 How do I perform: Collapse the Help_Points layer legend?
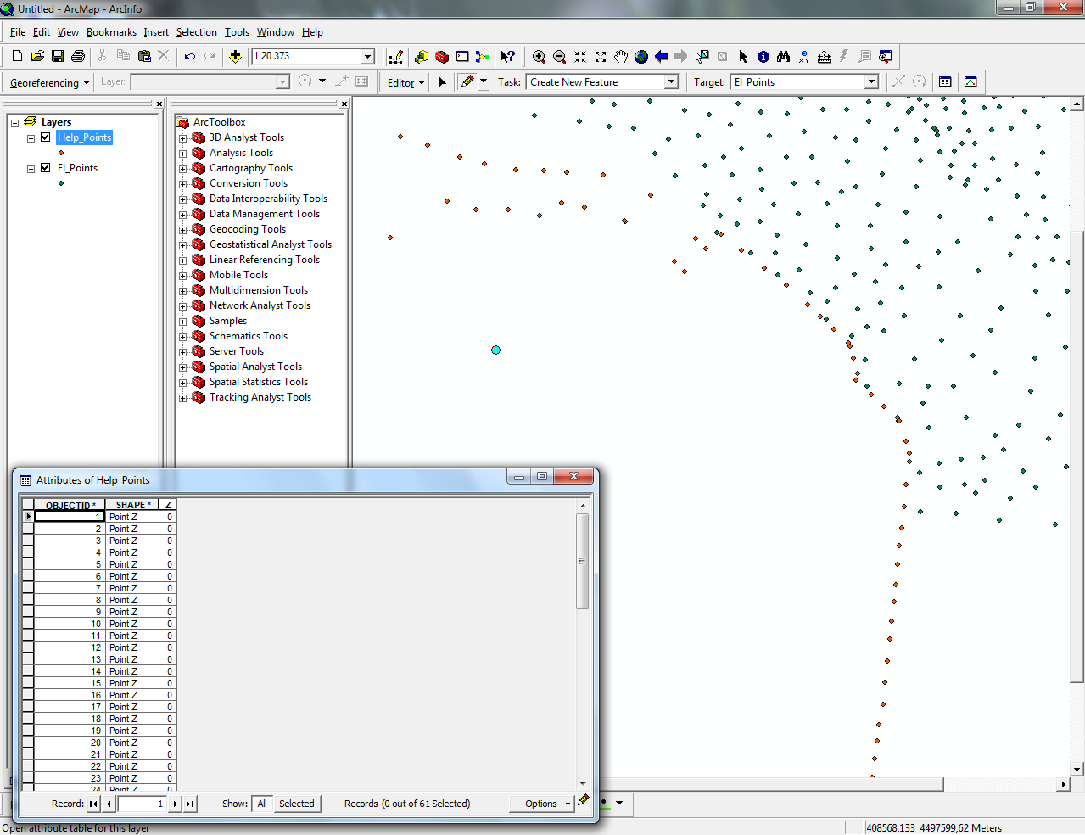click(31, 138)
